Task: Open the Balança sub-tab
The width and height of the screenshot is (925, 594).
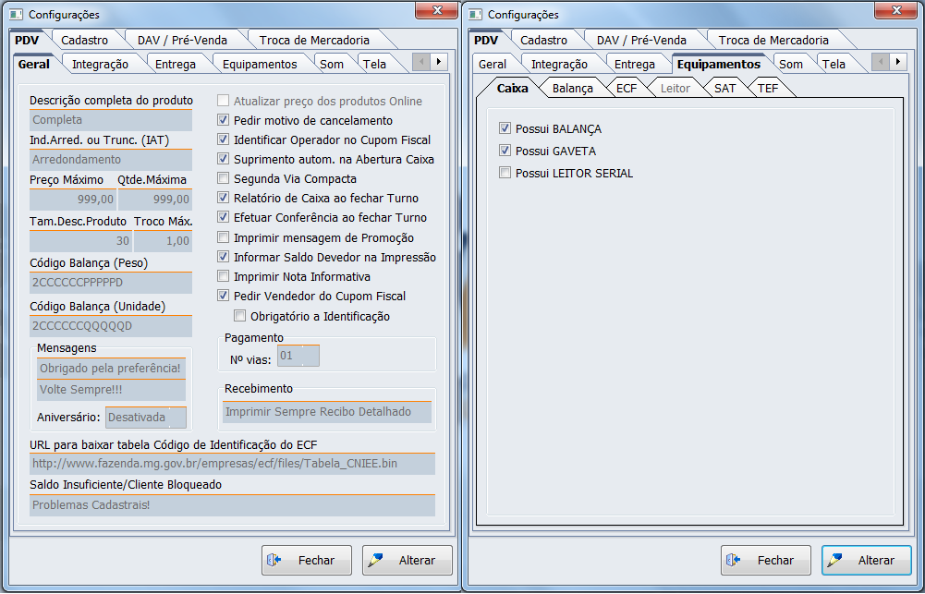Action: click(572, 89)
